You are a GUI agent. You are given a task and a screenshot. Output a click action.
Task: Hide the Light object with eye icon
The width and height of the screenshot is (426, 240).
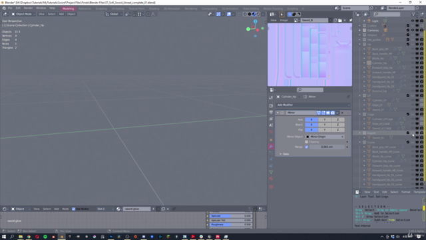click(413, 21)
